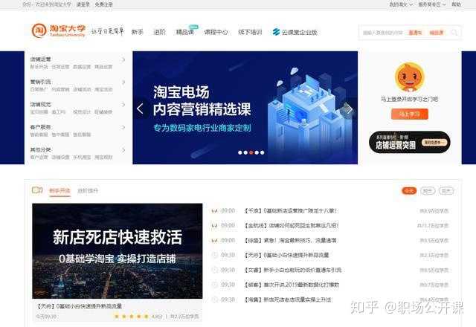Viewport: 476px width, 327px height.
Task: Switch to the rightmost date pill filter
Action: click(x=446, y=190)
